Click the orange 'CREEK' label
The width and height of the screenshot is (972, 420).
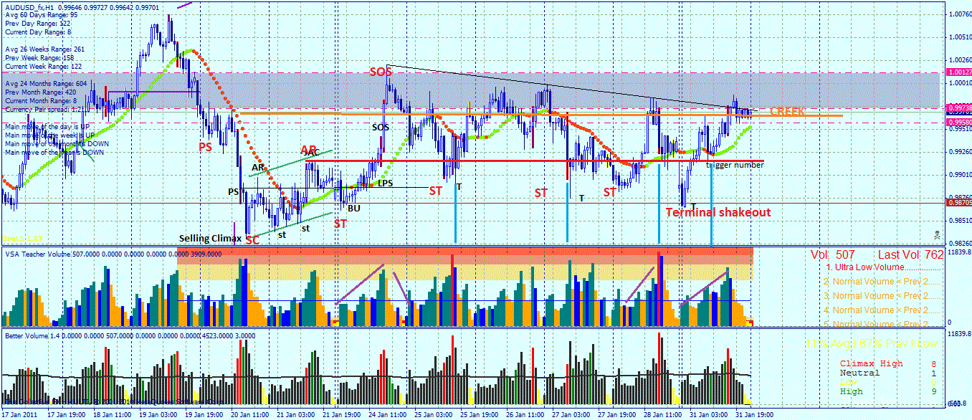click(787, 112)
